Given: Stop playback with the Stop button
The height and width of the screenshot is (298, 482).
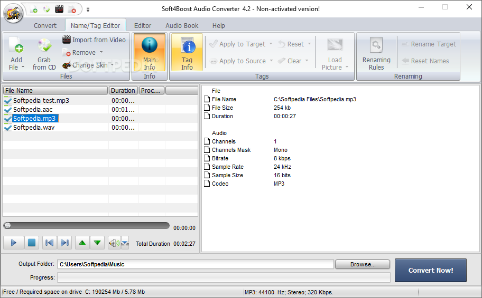Looking at the screenshot, I should [x=31, y=243].
